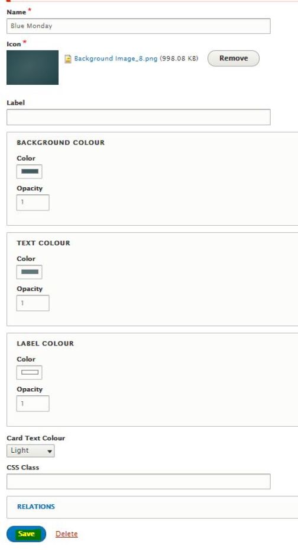Open the Background Image_8.png file link
Viewport: 298px width, 550px height.
[x=115, y=59]
